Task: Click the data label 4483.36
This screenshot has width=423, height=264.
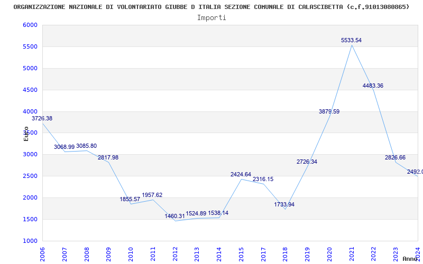Action: click(x=373, y=86)
